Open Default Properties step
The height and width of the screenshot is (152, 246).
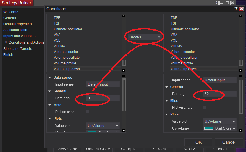[17, 24]
